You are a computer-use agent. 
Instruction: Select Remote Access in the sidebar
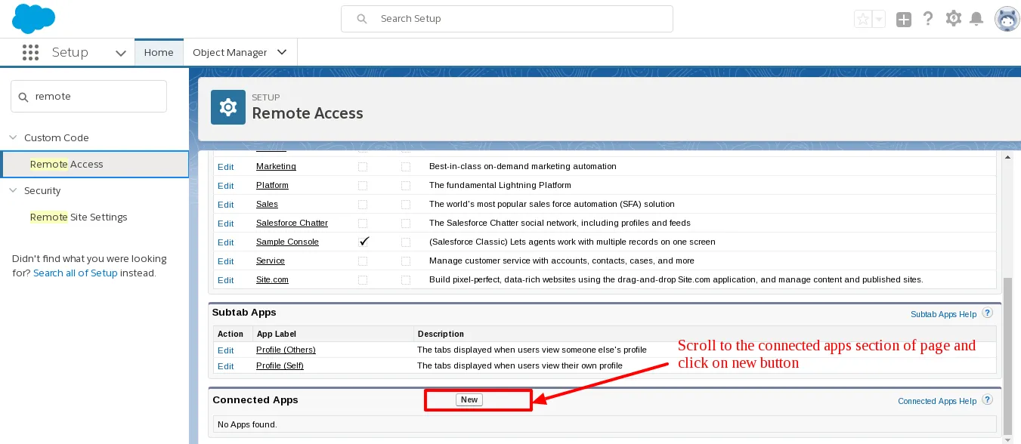[x=94, y=164]
